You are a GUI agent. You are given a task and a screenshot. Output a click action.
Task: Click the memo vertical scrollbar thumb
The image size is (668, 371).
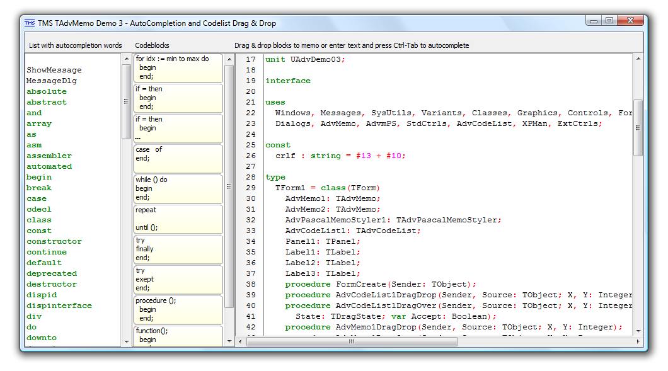coord(638,128)
